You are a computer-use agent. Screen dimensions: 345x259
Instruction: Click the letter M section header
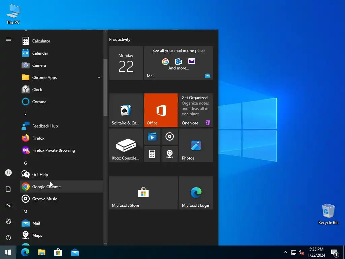tap(26, 211)
